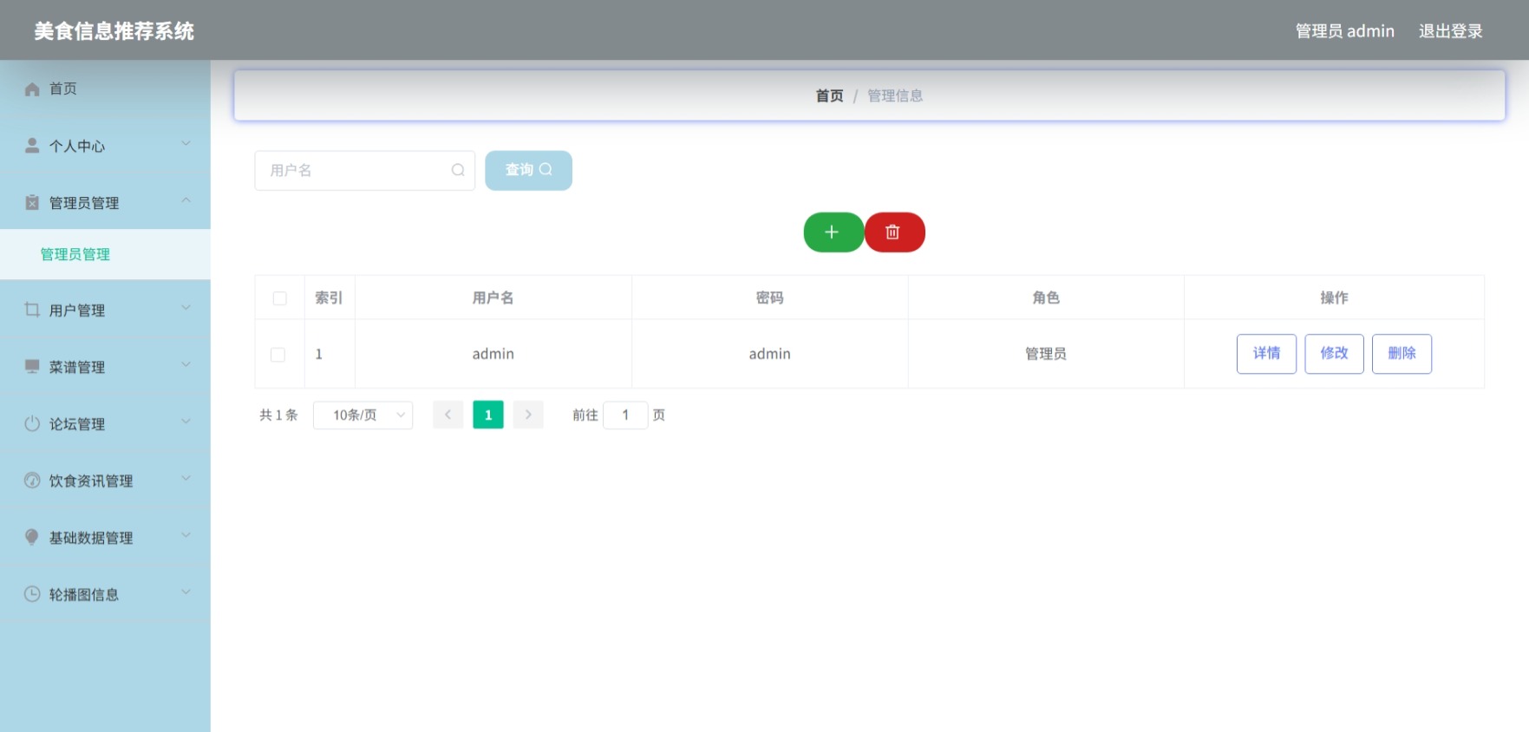Go to previous page arrow
This screenshot has height=732, width=1529.
point(448,415)
